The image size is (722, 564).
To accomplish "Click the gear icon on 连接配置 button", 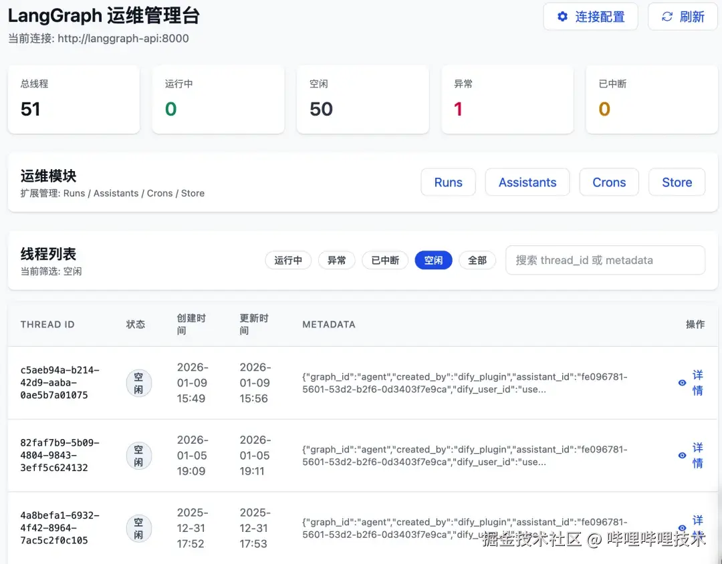I will tap(562, 17).
